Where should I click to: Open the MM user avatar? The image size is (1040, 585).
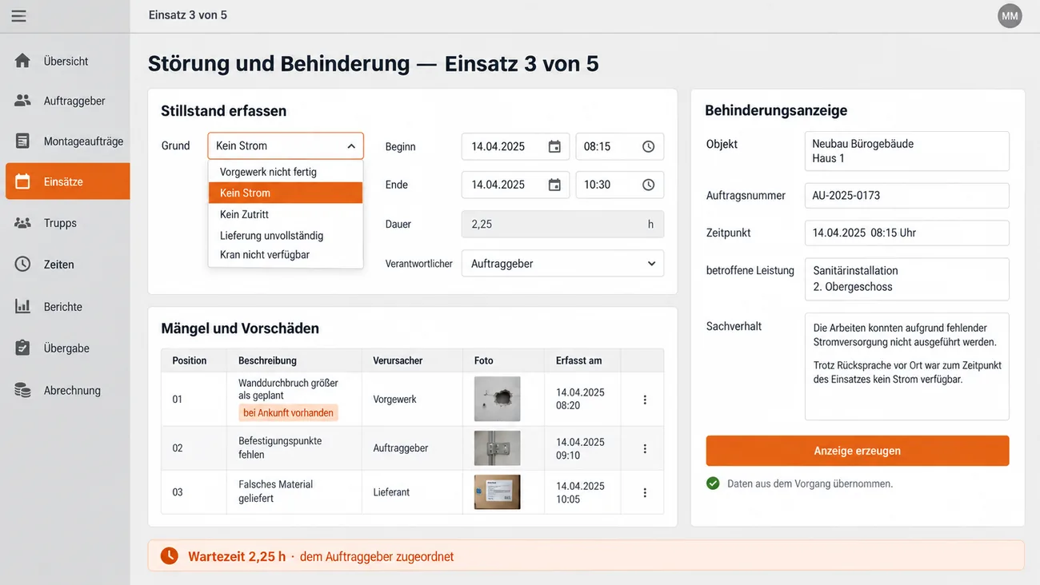click(x=1010, y=16)
